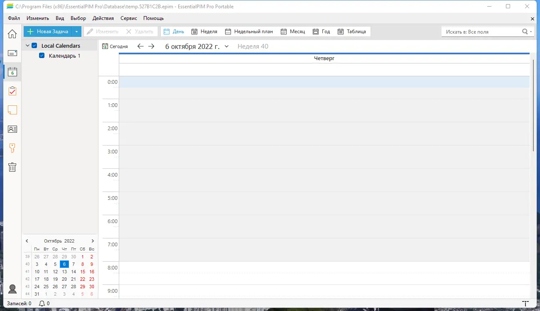The height and width of the screenshot is (311, 540).
Task: Open the Trash bin in sidebar
Action: coord(12,167)
